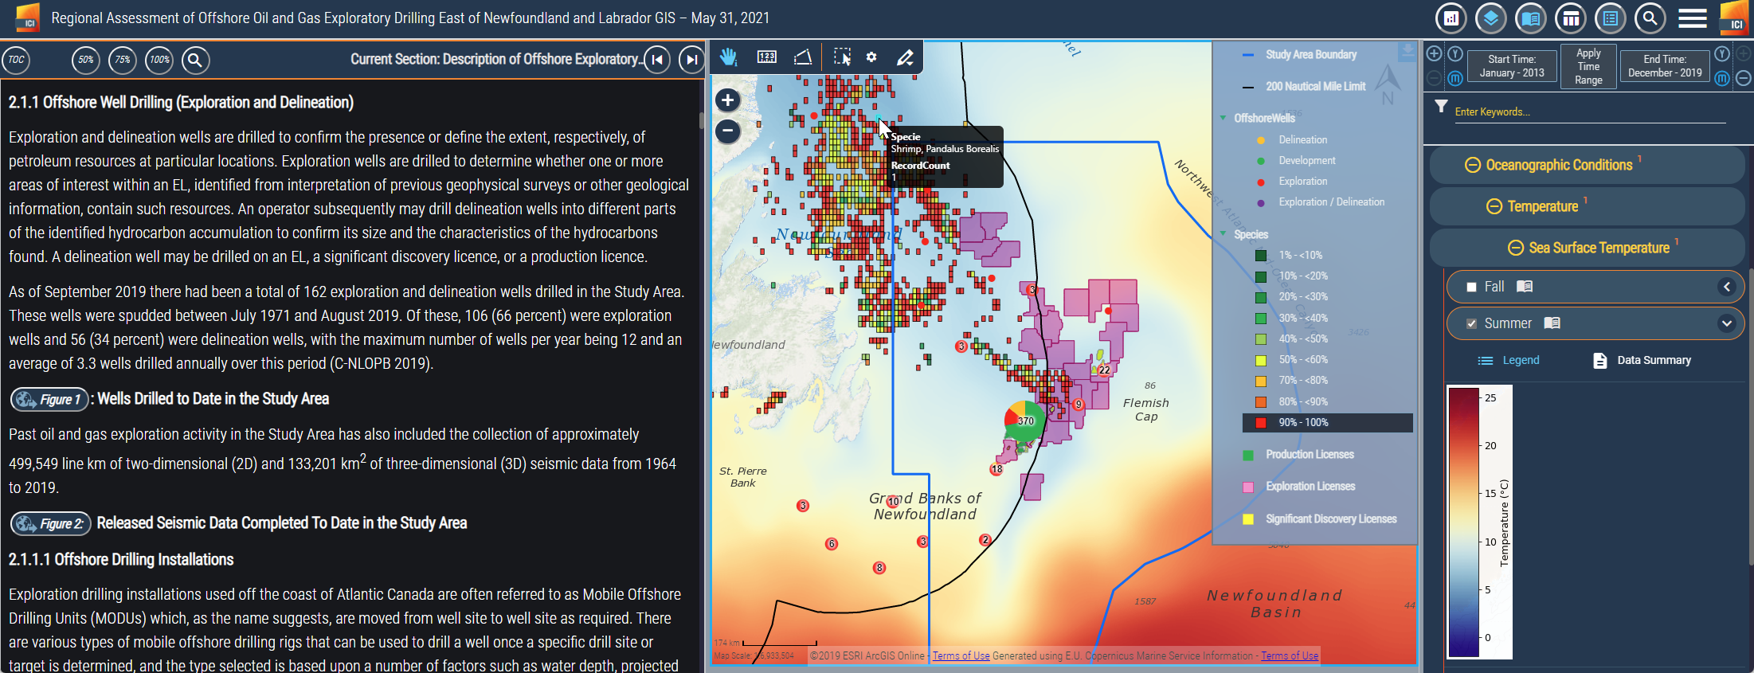This screenshot has width=1754, height=673.
Task: Open the pencil draw tool on map
Action: click(x=905, y=57)
